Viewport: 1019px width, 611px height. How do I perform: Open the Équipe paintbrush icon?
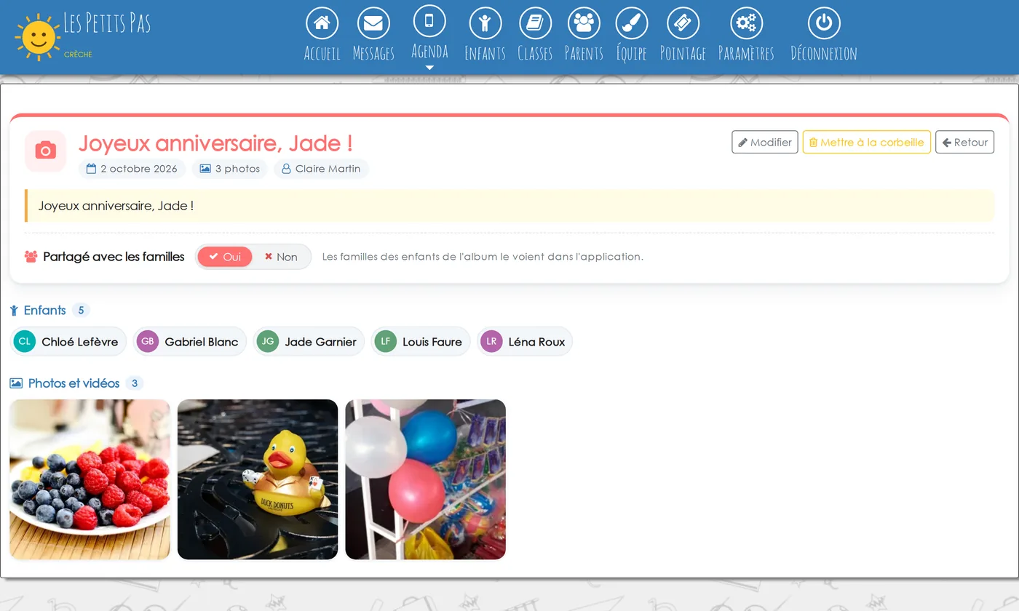click(632, 23)
